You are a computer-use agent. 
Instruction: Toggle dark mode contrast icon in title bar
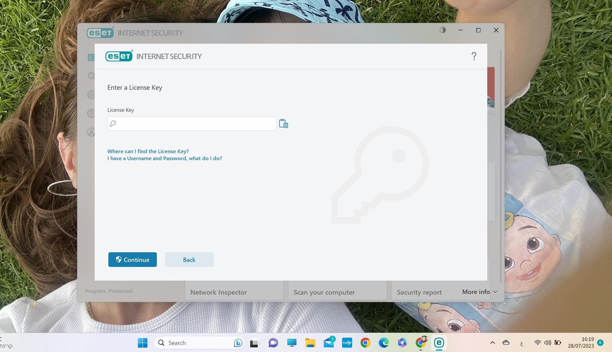coord(443,30)
